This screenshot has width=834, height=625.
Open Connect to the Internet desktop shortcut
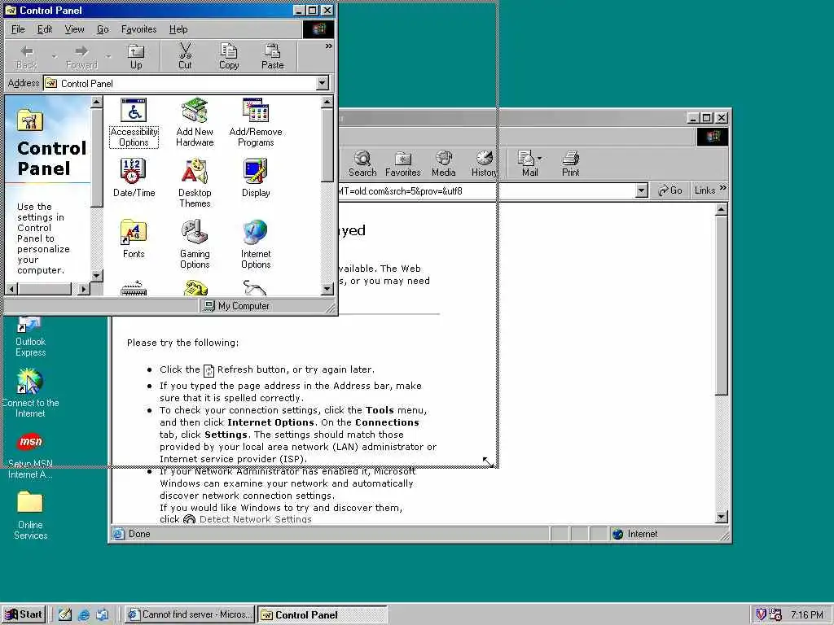pos(30,393)
